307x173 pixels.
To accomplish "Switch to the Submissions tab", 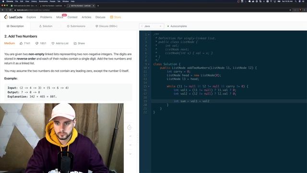I will tap(76, 26).
